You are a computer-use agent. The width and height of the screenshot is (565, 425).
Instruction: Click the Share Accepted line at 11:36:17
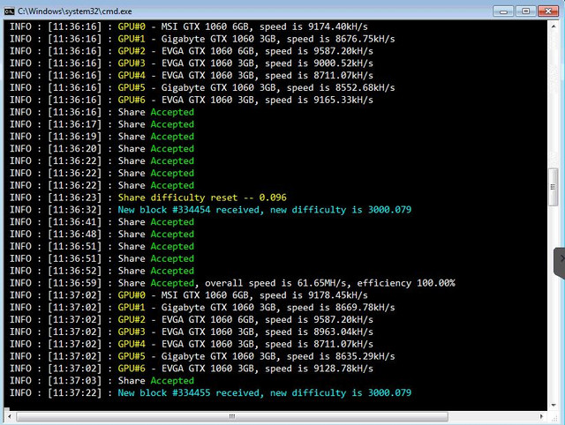[102, 124]
